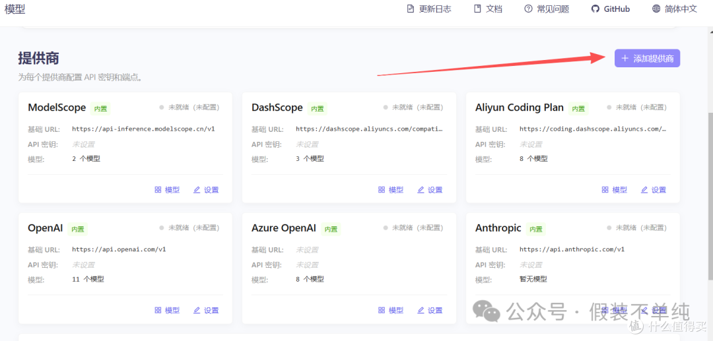Click the grid icon in DashScope card
Screen dimensions: 713x341
pos(382,190)
